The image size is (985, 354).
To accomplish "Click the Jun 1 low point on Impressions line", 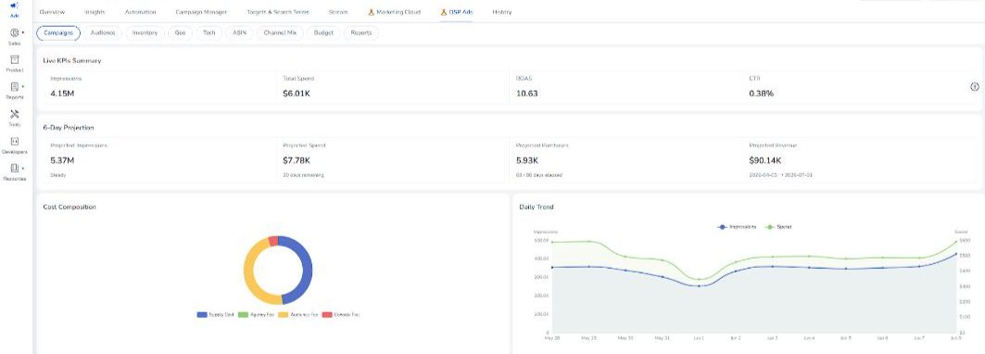I will coord(699,286).
